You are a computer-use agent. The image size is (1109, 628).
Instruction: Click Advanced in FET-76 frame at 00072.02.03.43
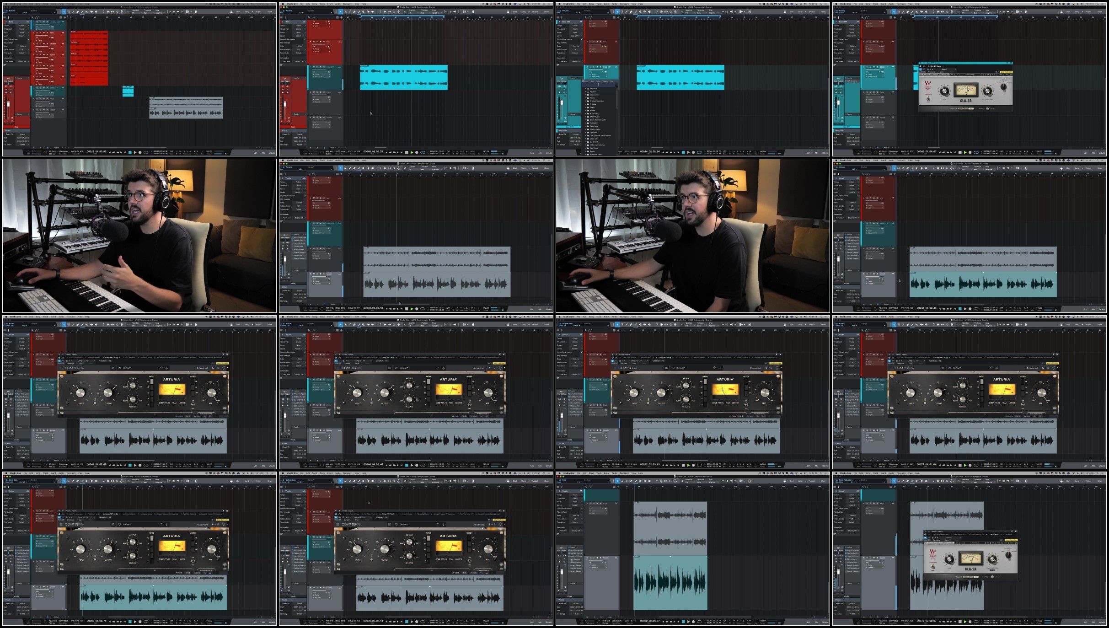pos(755,368)
